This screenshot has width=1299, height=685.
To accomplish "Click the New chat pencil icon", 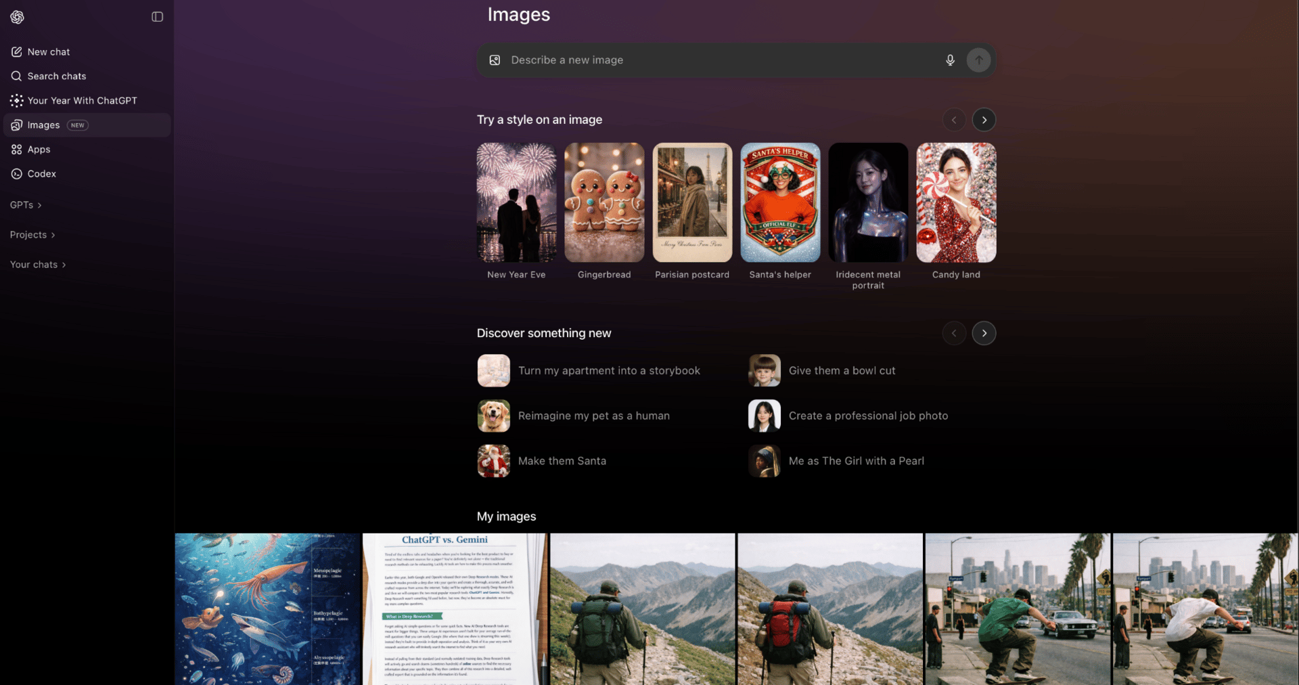I will tap(17, 52).
